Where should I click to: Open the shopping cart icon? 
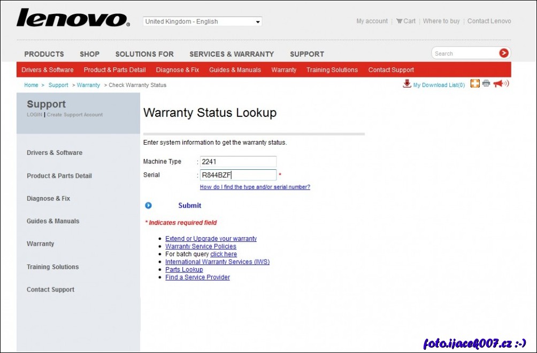[400, 21]
